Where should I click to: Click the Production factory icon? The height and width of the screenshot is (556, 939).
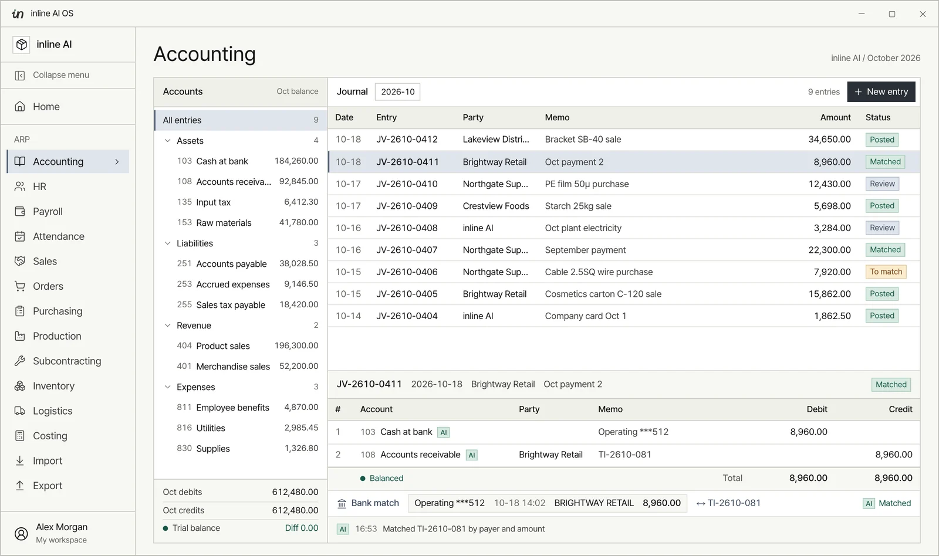[x=20, y=336]
